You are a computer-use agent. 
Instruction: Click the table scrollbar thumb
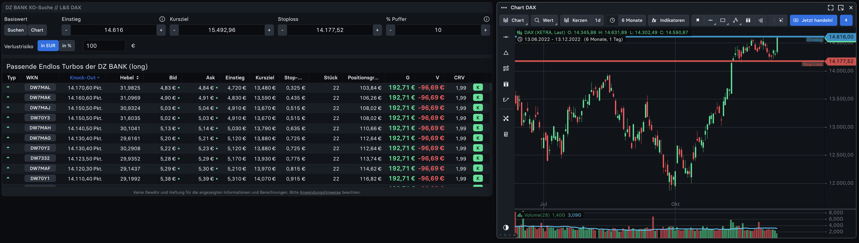491,87
